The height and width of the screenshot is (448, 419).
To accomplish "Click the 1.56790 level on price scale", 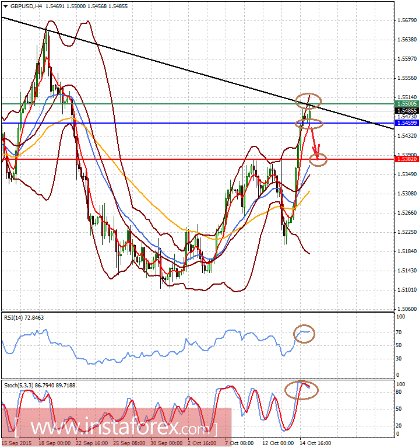I will pyautogui.click(x=406, y=20).
